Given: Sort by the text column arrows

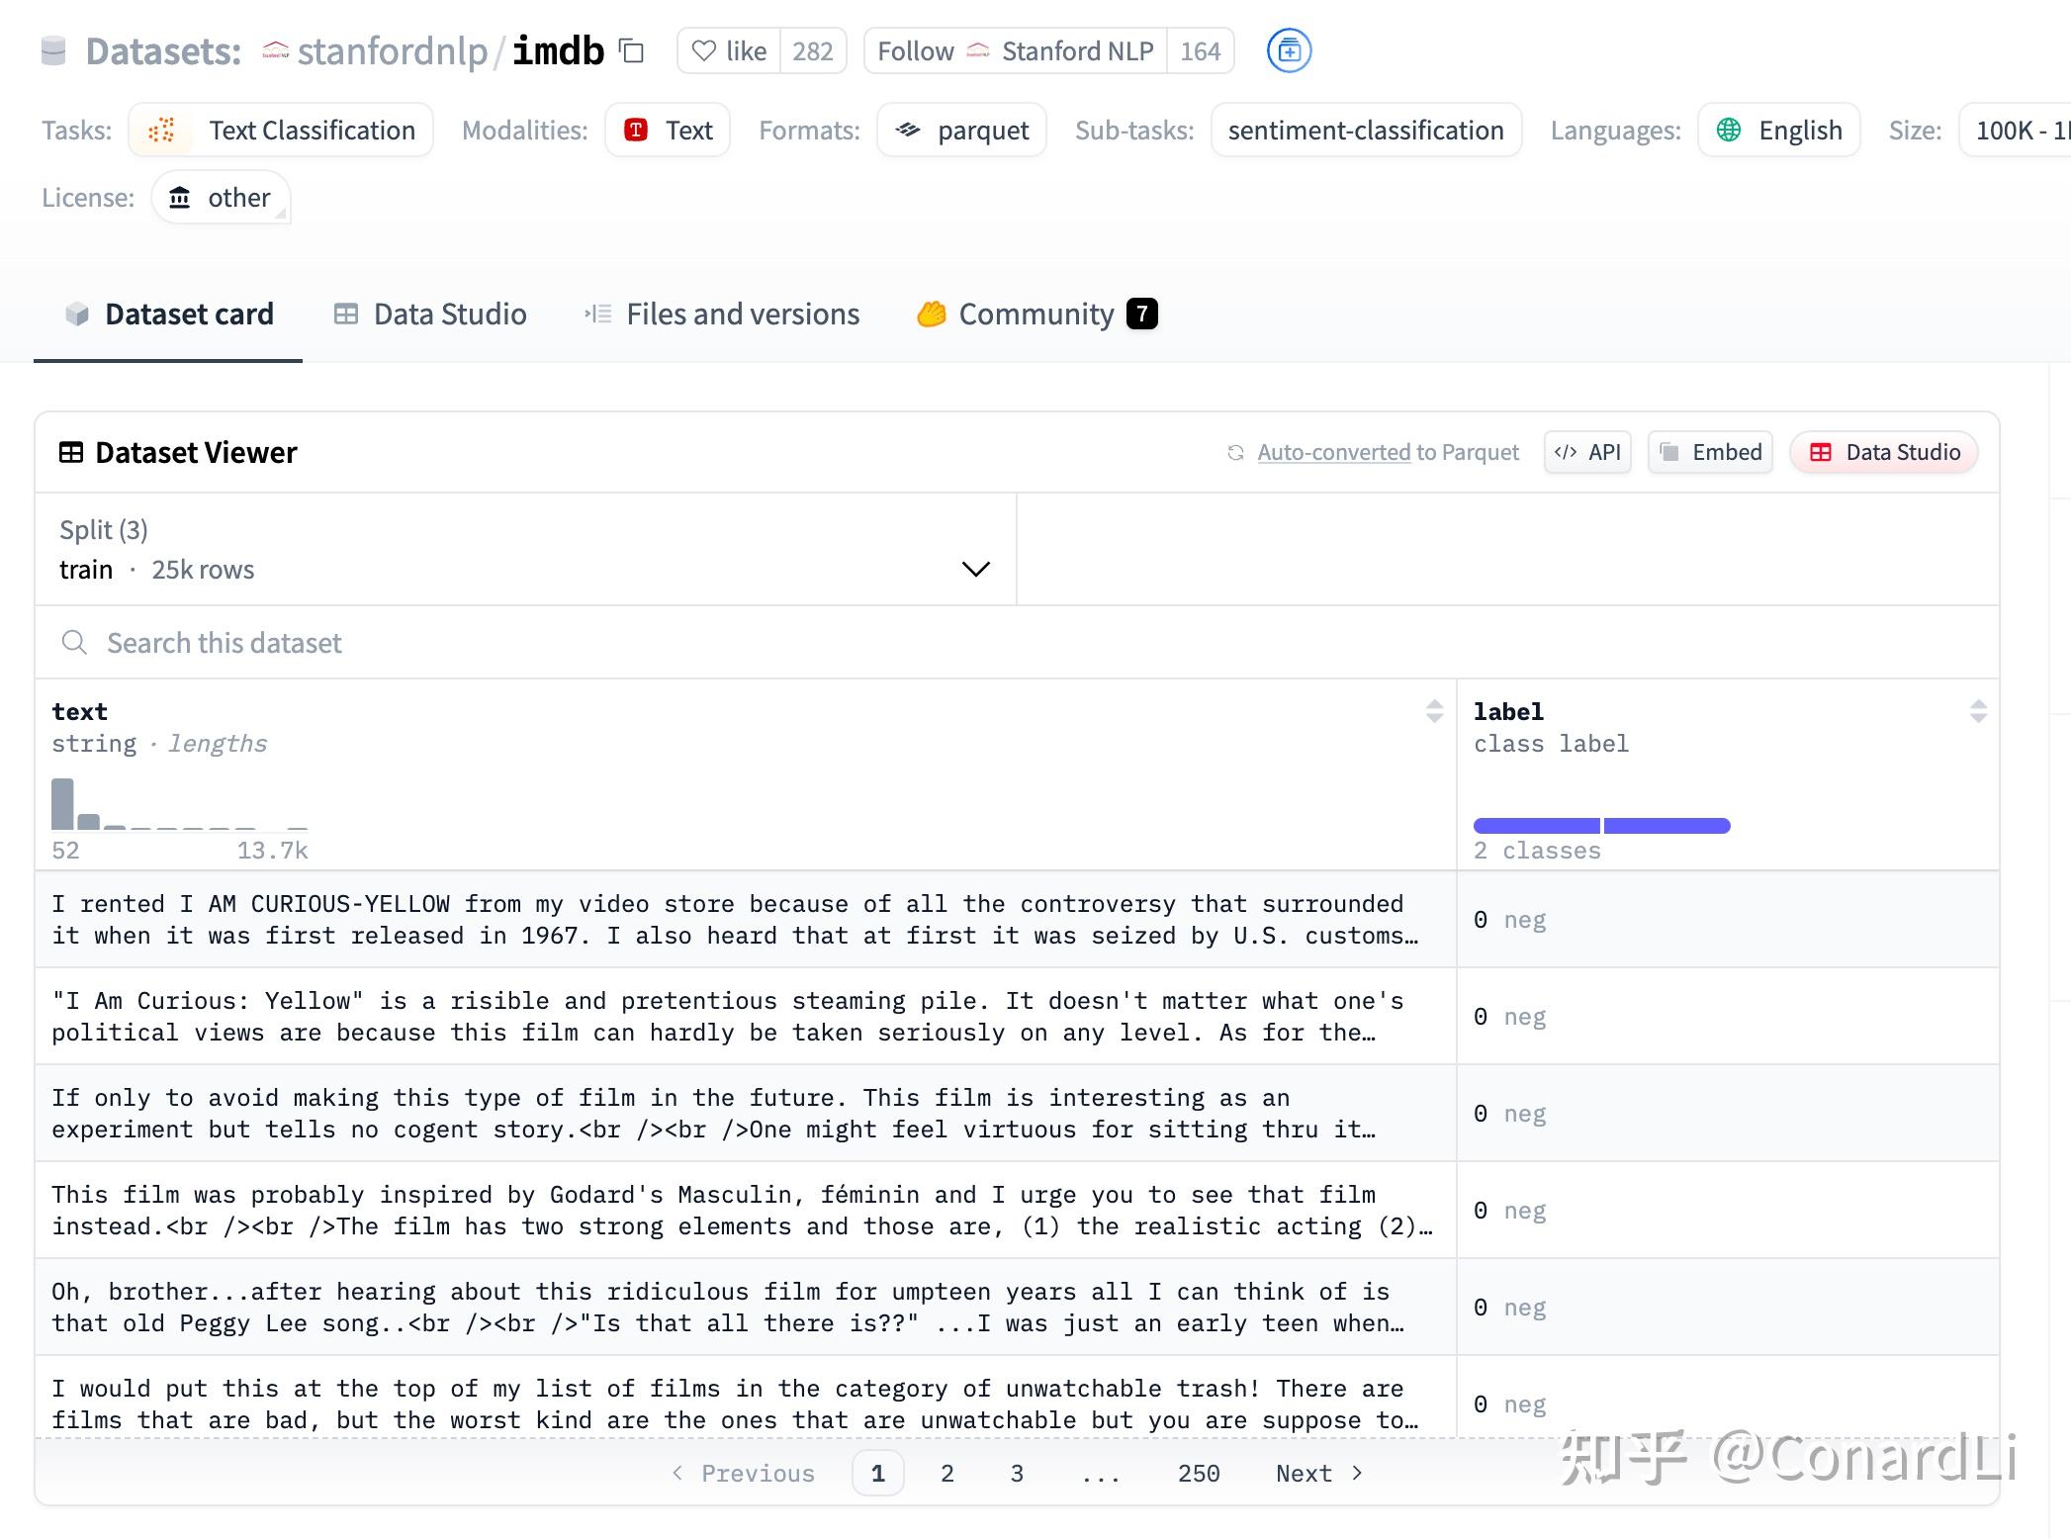Looking at the screenshot, I should (1434, 711).
